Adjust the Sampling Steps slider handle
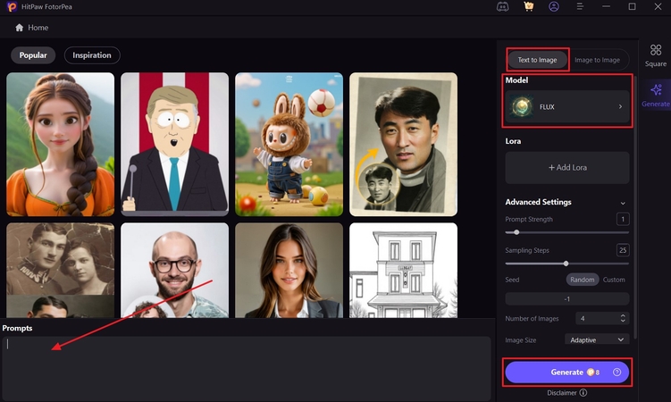The width and height of the screenshot is (671, 402). [x=566, y=264]
